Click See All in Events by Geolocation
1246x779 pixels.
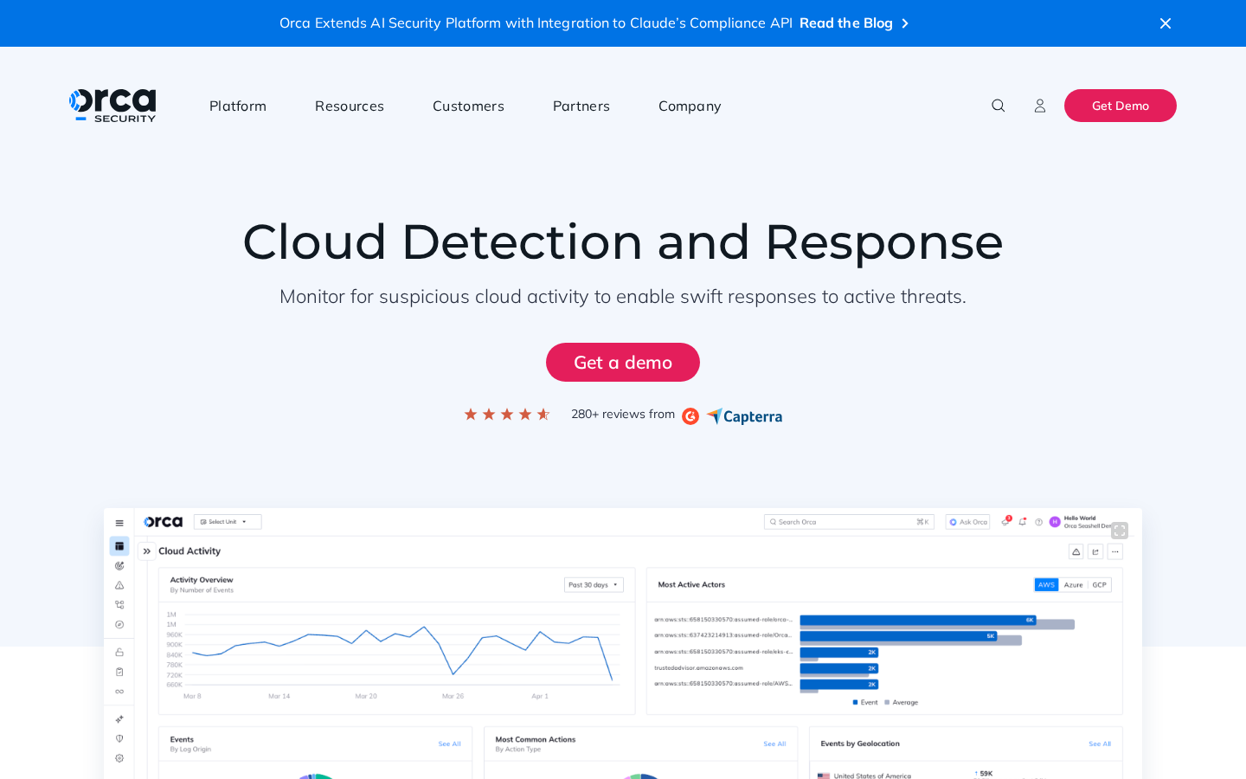1100,744
